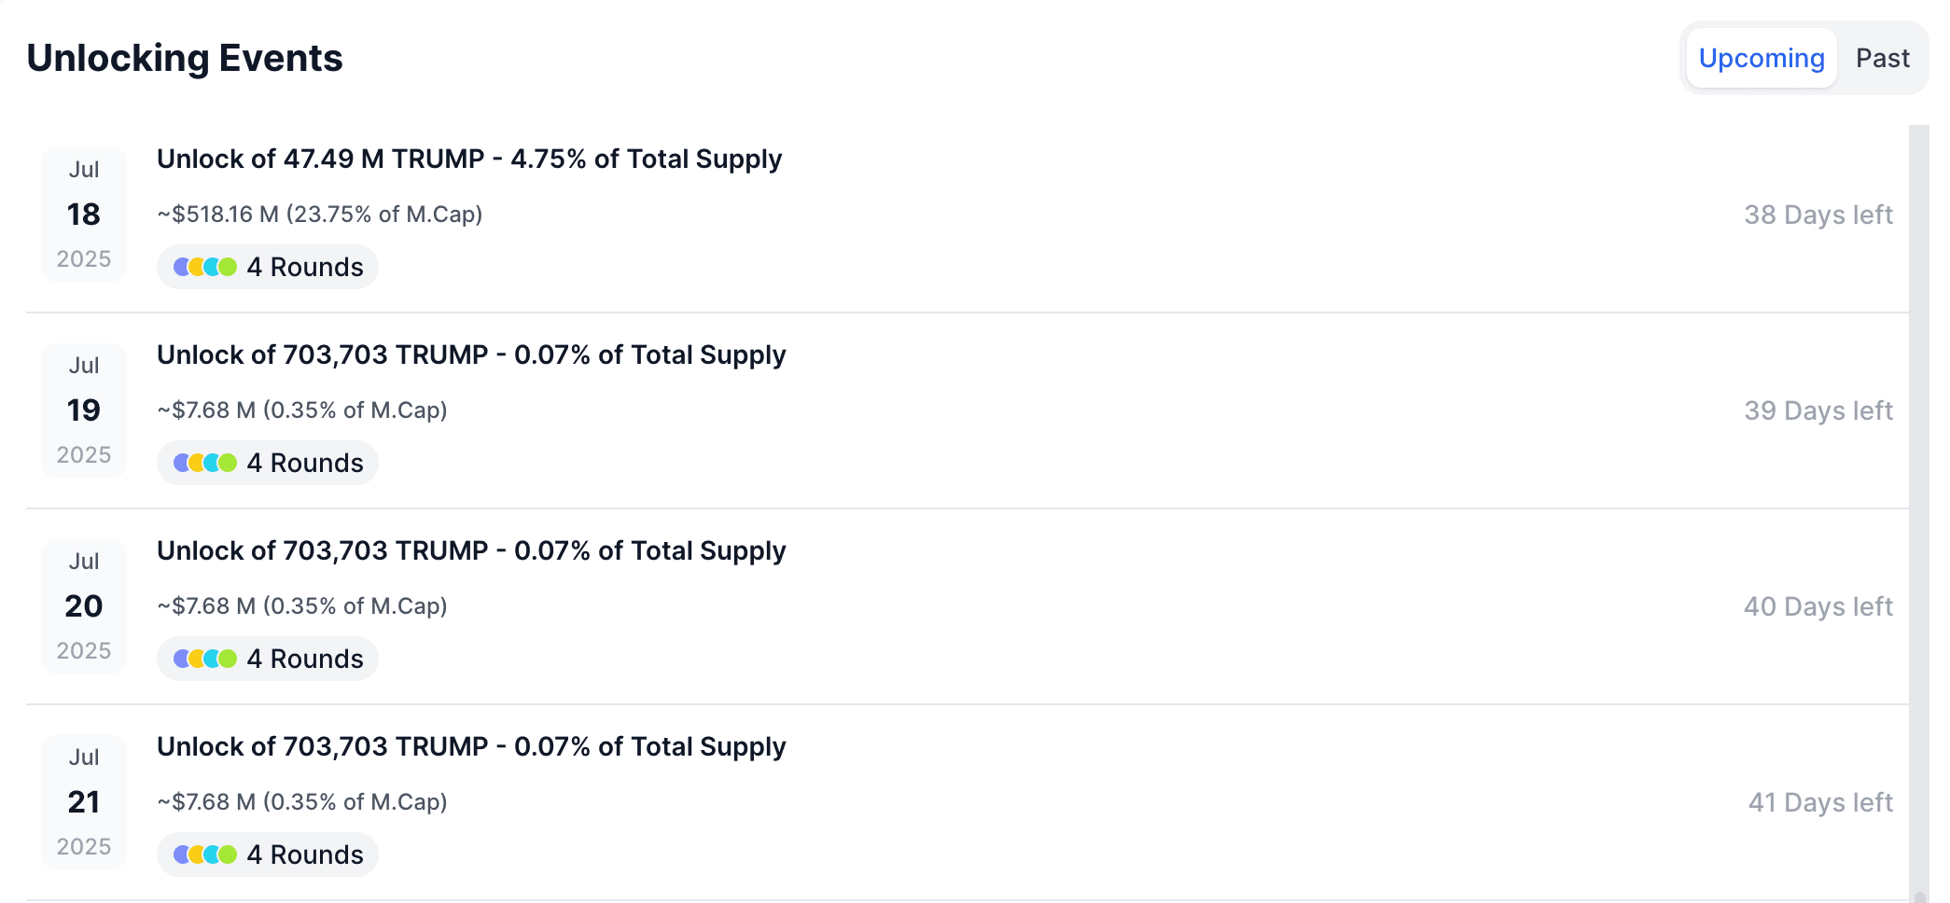Image resolution: width=1950 pixels, height=903 pixels.
Task: Switch to the Upcoming events tab
Action: 1761,58
